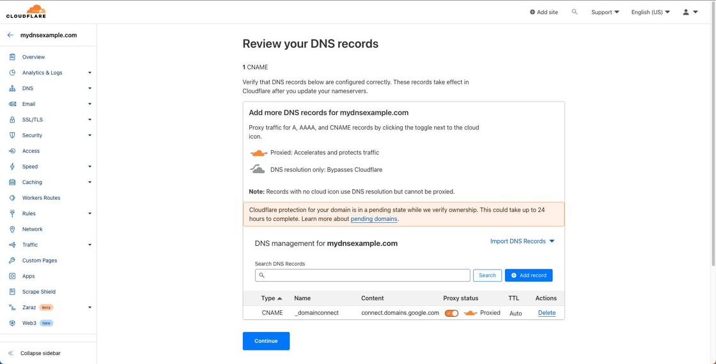Click the back arrow beside mydnsexample.com

coord(10,35)
